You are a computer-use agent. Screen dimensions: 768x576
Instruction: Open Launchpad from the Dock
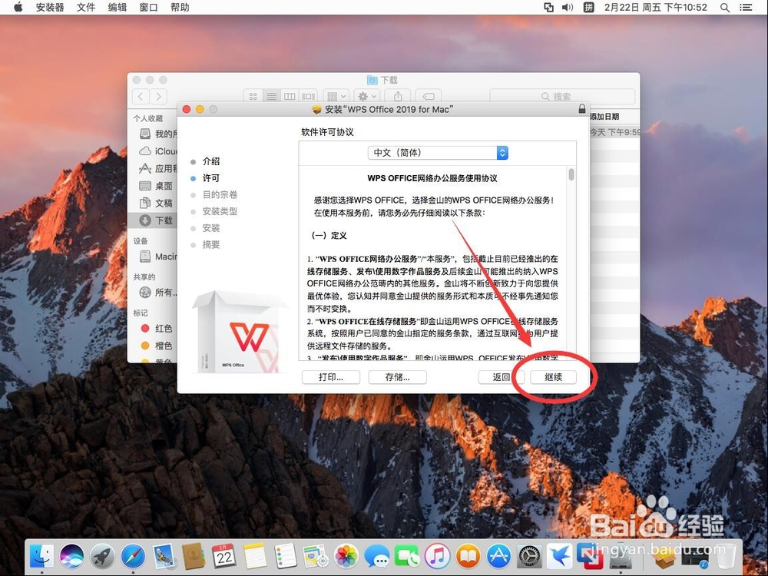tap(102, 556)
